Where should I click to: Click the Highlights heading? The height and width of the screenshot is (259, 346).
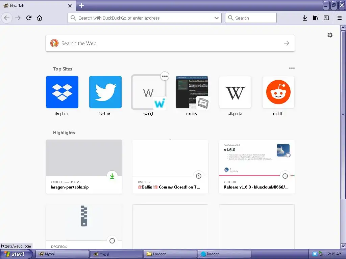pyautogui.click(x=64, y=133)
